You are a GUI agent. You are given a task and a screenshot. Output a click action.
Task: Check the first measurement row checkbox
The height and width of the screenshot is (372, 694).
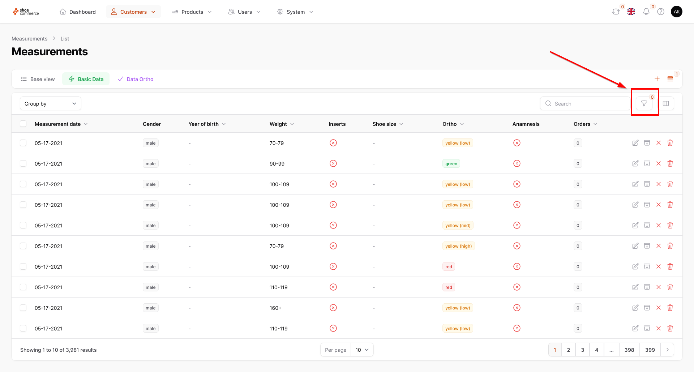[23, 143]
